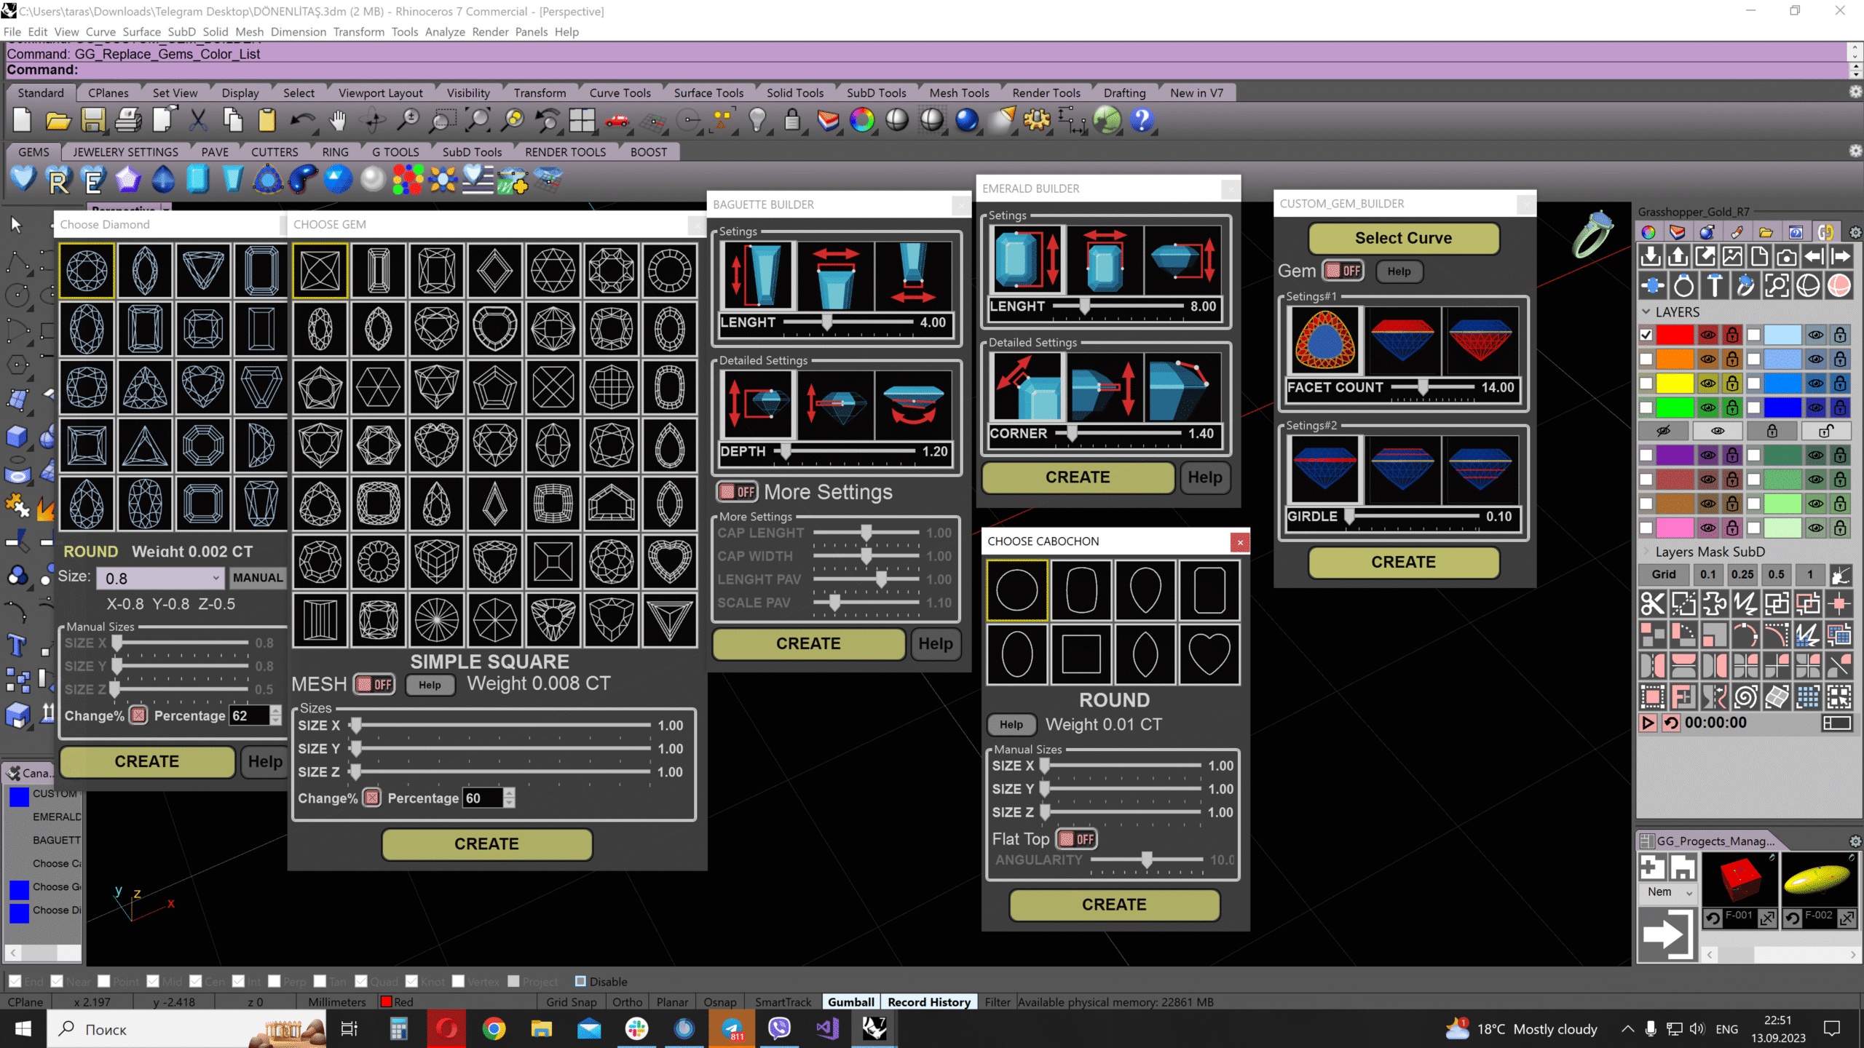Click the spiral tool in Grasshopper Gold panel

(1745, 696)
